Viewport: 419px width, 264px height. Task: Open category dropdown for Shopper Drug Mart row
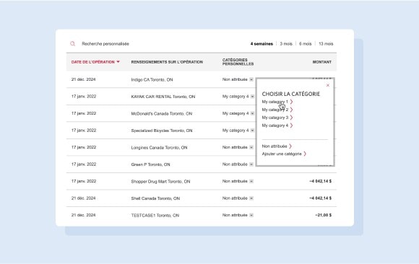tap(251, 181)
